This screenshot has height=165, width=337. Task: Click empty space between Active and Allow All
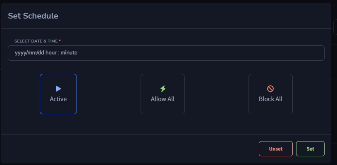click(x=108, y=94)
